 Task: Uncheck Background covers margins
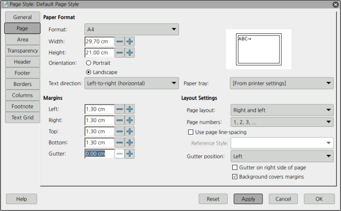[x=235, y=177]
